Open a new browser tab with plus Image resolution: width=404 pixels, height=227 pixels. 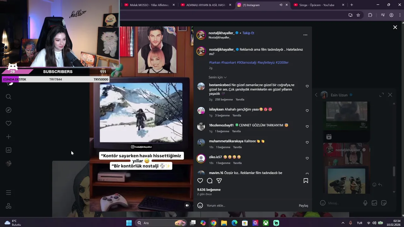point(352,5)
